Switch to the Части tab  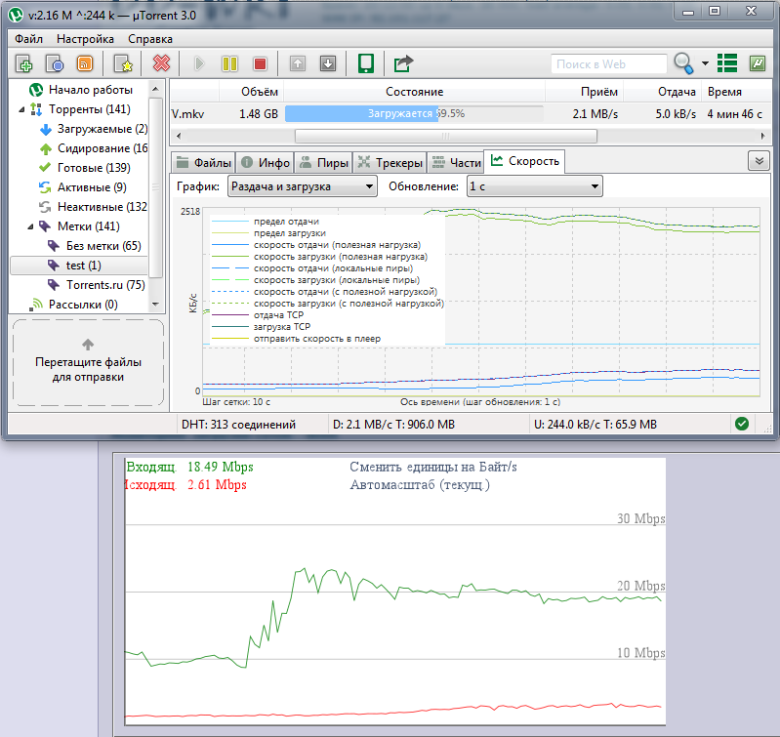click(456, 163)
